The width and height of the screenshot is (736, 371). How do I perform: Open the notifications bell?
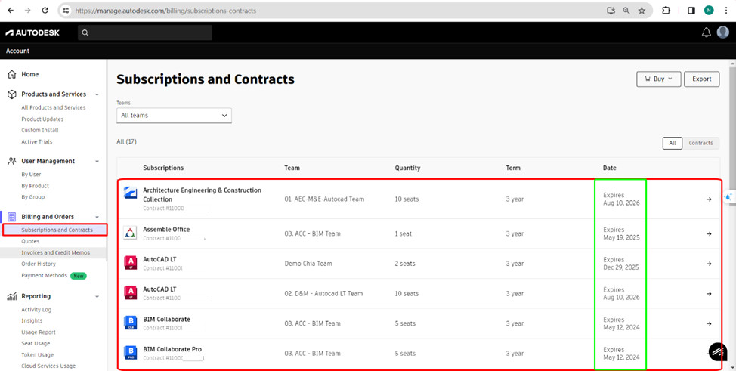point(706,32)
